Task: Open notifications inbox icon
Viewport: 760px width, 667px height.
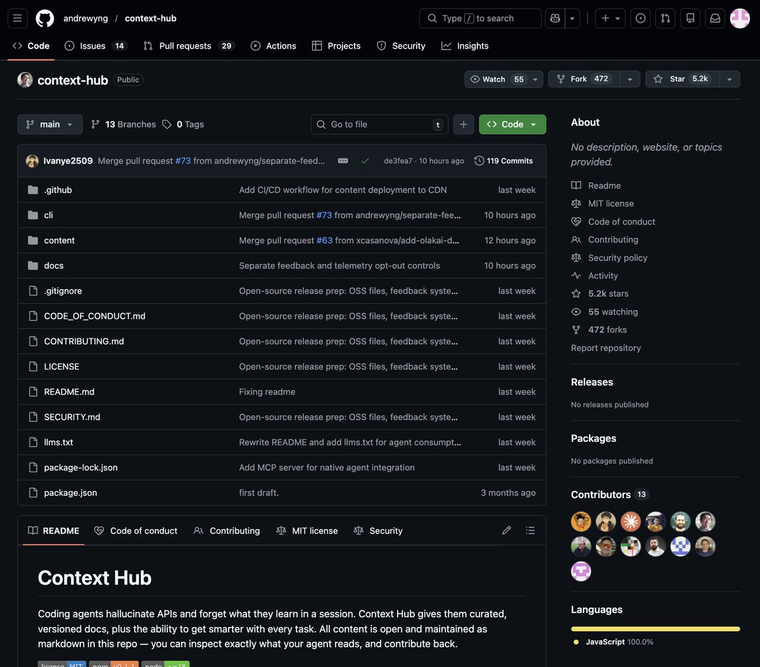Action: click(715, 18)
